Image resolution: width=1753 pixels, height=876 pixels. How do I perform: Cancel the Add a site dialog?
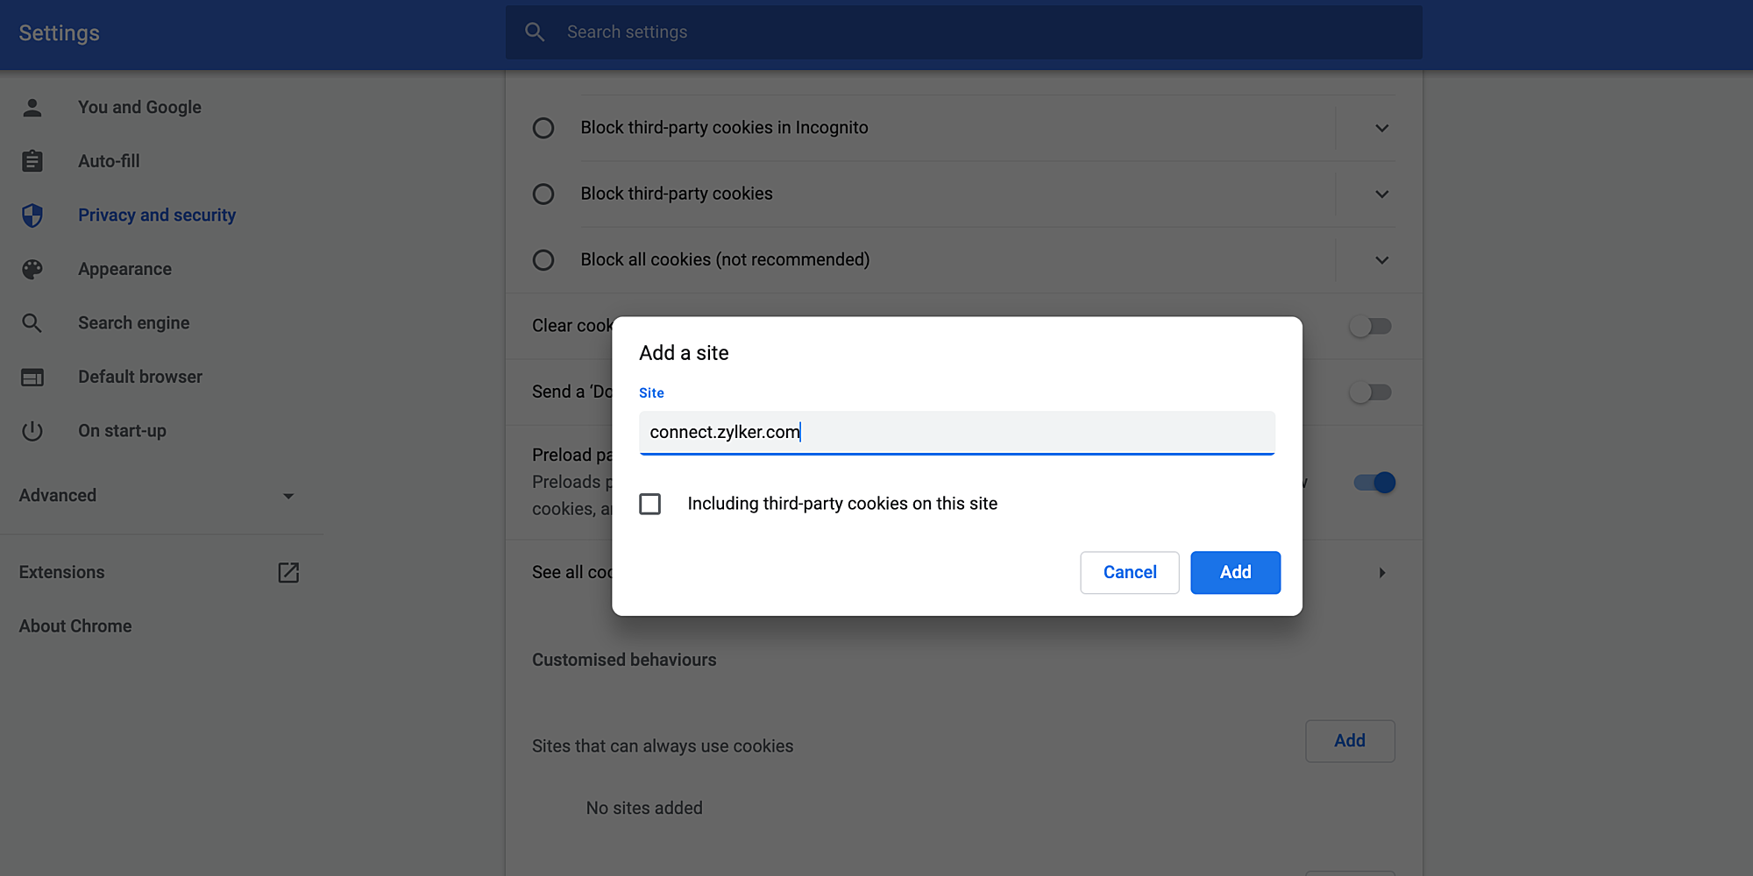[x=1129, y=573]
